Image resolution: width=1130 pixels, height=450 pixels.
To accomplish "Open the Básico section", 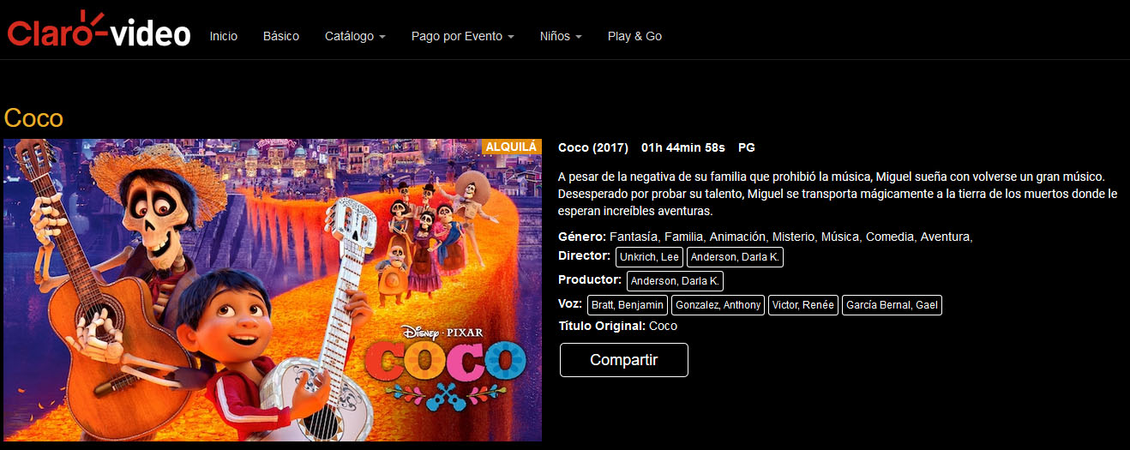I will point(281,36).
